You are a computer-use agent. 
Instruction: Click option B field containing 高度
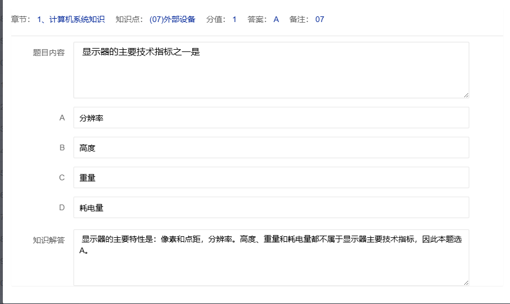tap(271, 148)
